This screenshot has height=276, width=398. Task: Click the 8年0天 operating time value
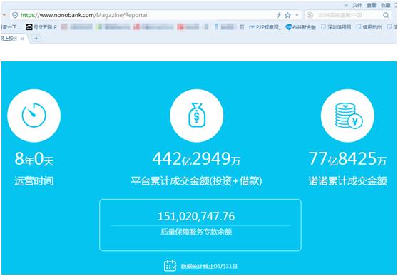pyautogui.click(x=34, y=159)
